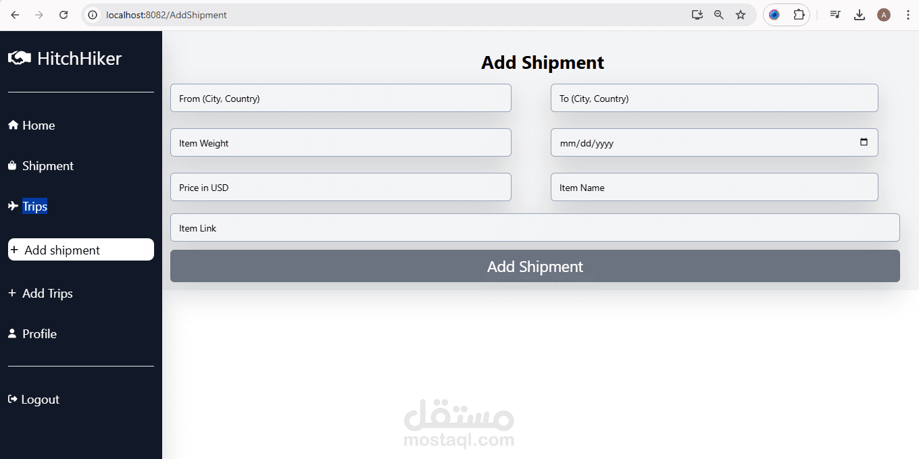Click the browser zoom magnifier icon
Image resolution: width=919 pixels, height=459 pixels.
point(719,15)
